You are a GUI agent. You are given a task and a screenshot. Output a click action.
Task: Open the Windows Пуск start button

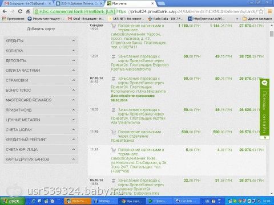click(12, 201)
